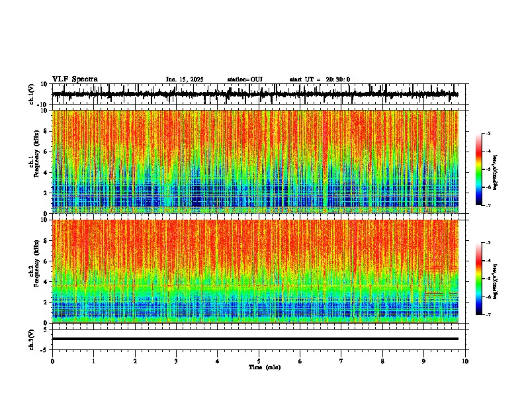Viewport: 524px width, 405px height.
Task: Click time axis tick label 8
Action: (x=382, y=361)
